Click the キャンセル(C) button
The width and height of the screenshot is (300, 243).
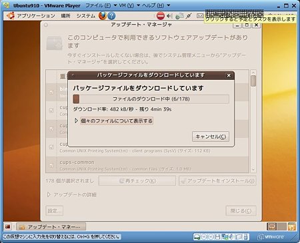[211, 136]
